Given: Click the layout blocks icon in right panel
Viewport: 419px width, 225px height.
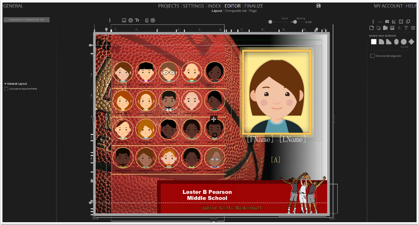Looking at the screenshot, I should click(x=387, y=22).
